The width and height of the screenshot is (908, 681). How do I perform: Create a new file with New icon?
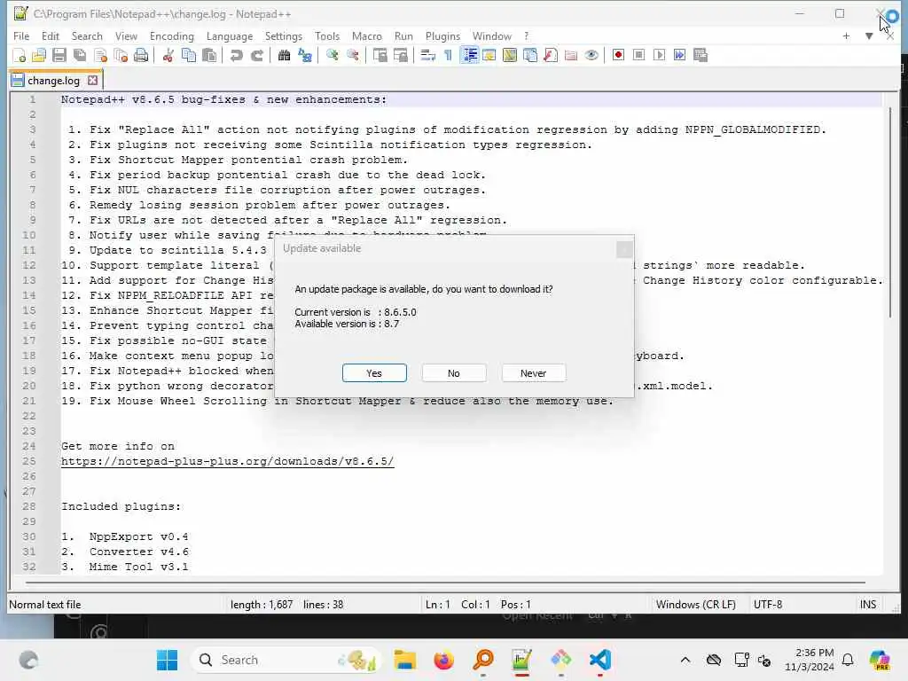coord(20,56)
